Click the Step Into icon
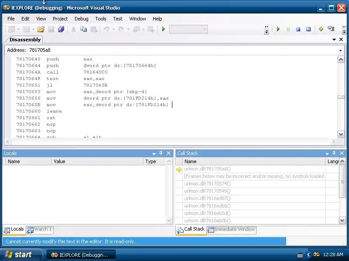The height and width of the screenshot is (261, 349). click(331, 29)
